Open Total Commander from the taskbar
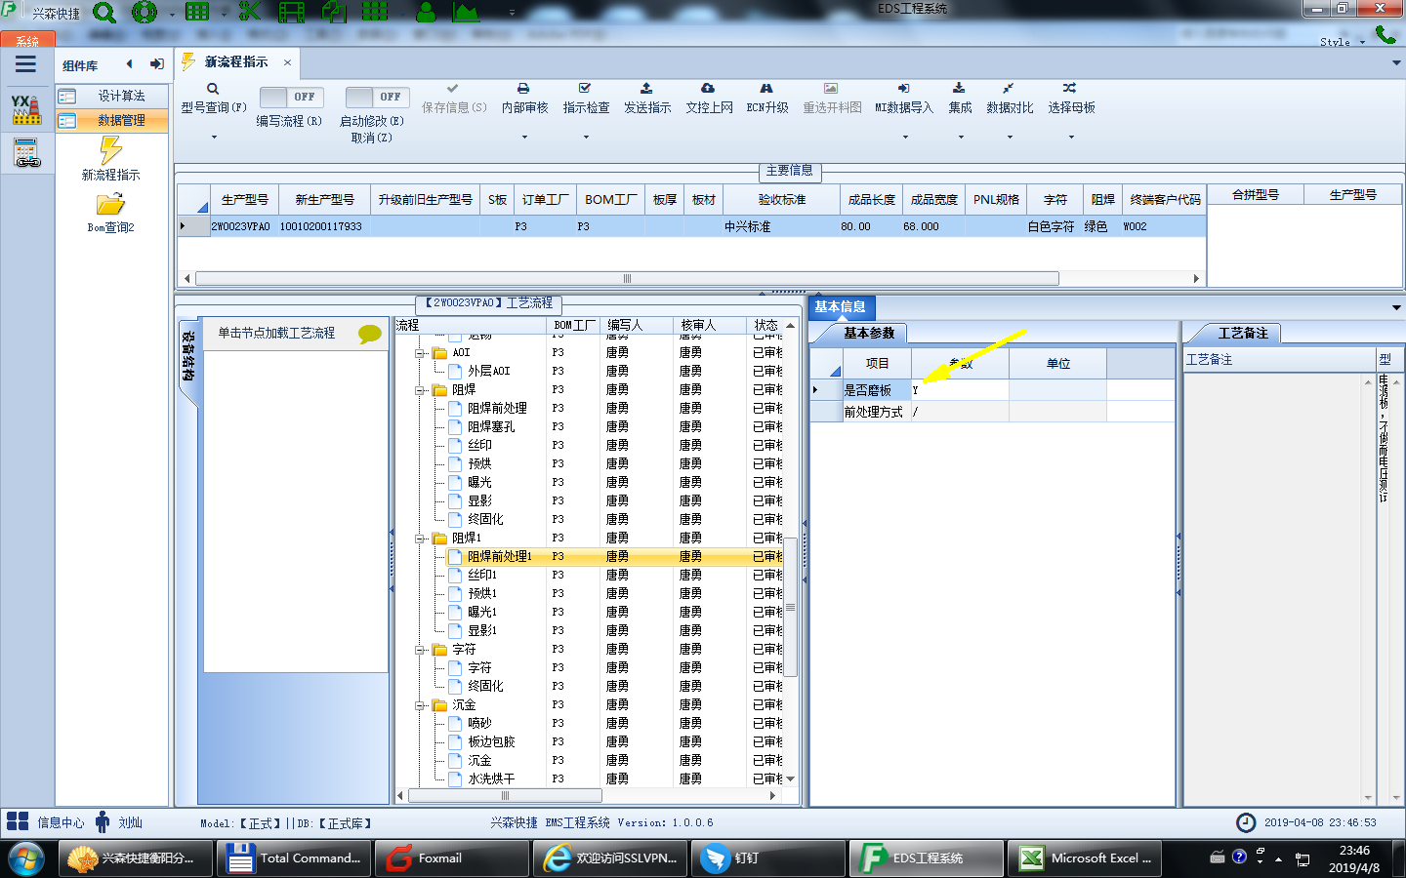This screenshot has height=878, width=1406. pyautogui.click(x=294, y=858)
